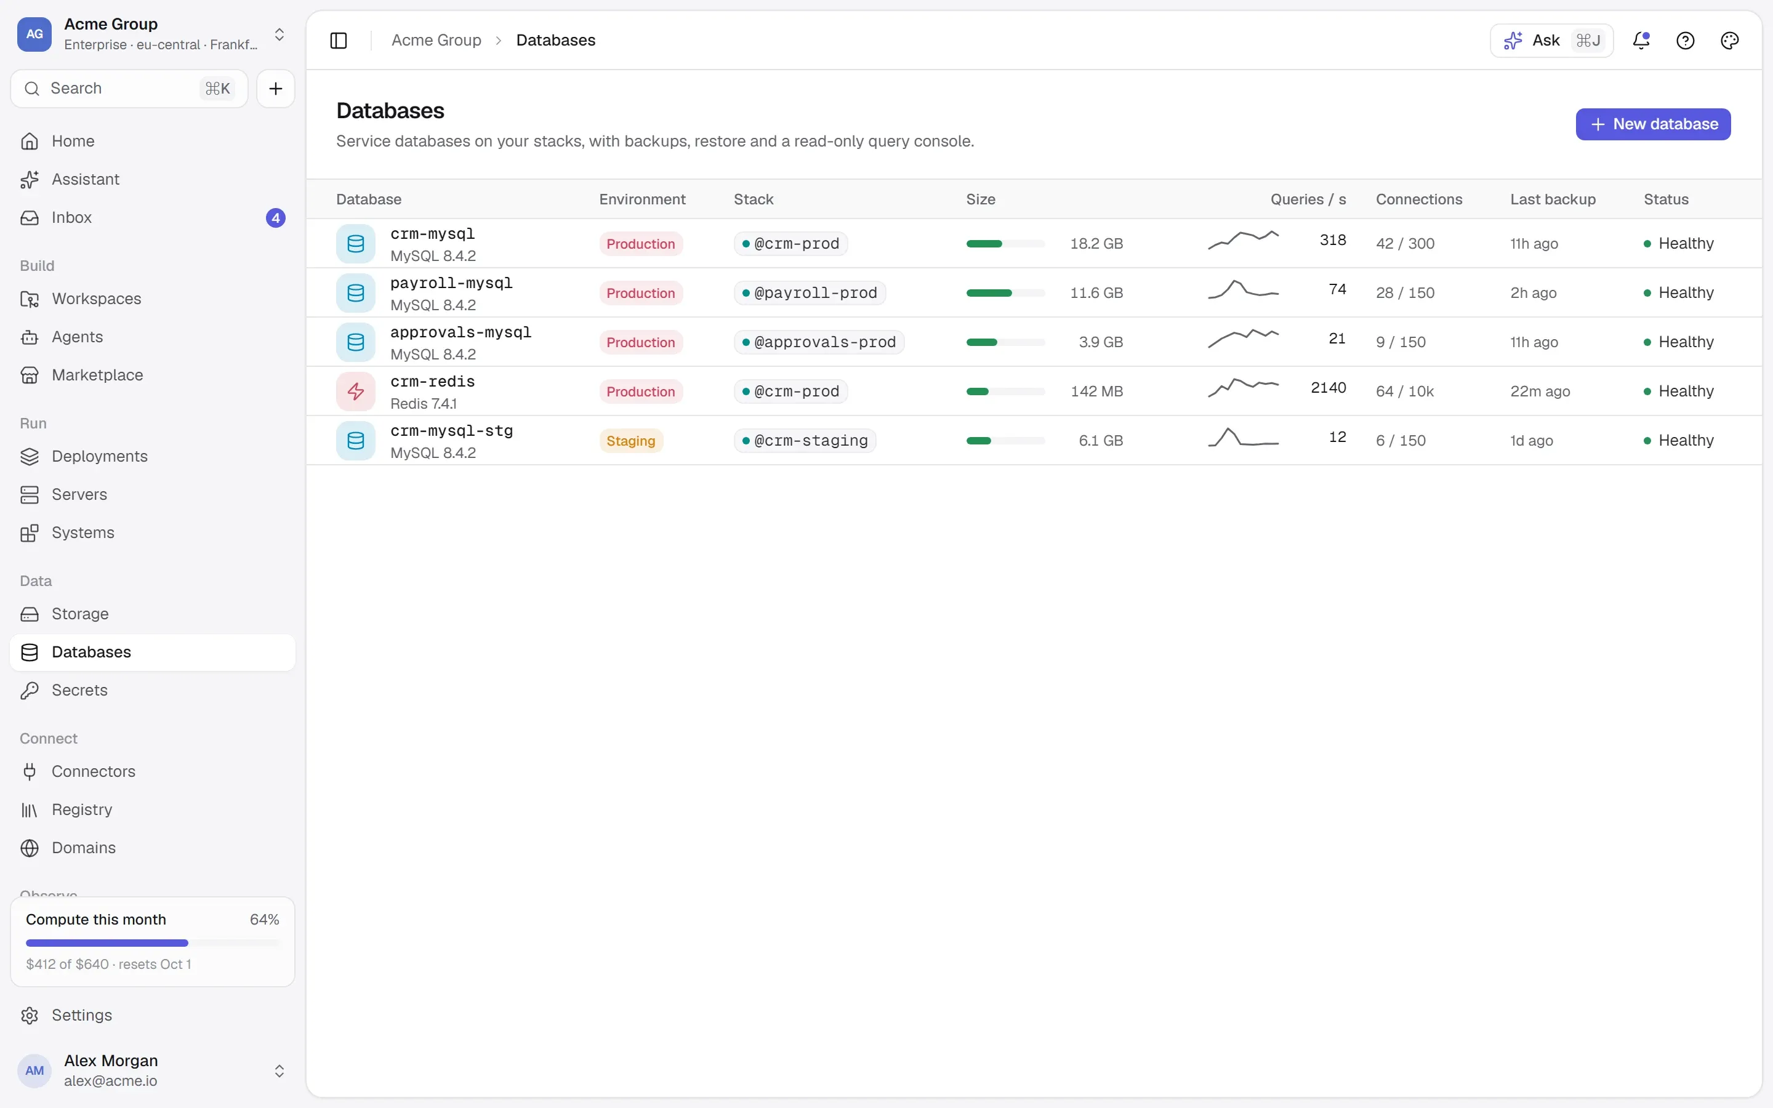Image resolution: width=1773 pixels, height=1108 pixels.
Task: Click the Staging environment badge
Action: pyautogui.click(x=631, y=440)
